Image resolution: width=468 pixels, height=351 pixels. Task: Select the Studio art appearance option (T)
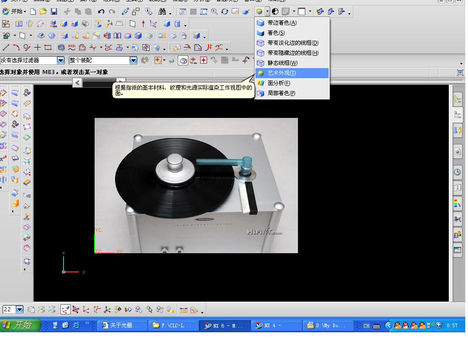[292, 73]
